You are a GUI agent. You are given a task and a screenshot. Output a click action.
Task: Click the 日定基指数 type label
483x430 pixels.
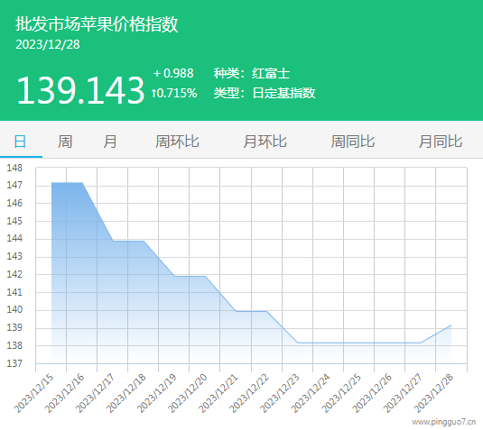(284, 93)
